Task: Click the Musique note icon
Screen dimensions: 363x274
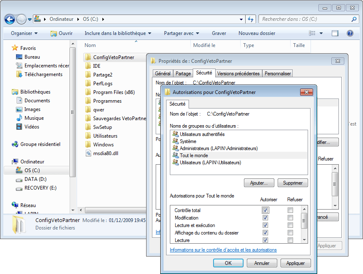Action: (19, 118)
